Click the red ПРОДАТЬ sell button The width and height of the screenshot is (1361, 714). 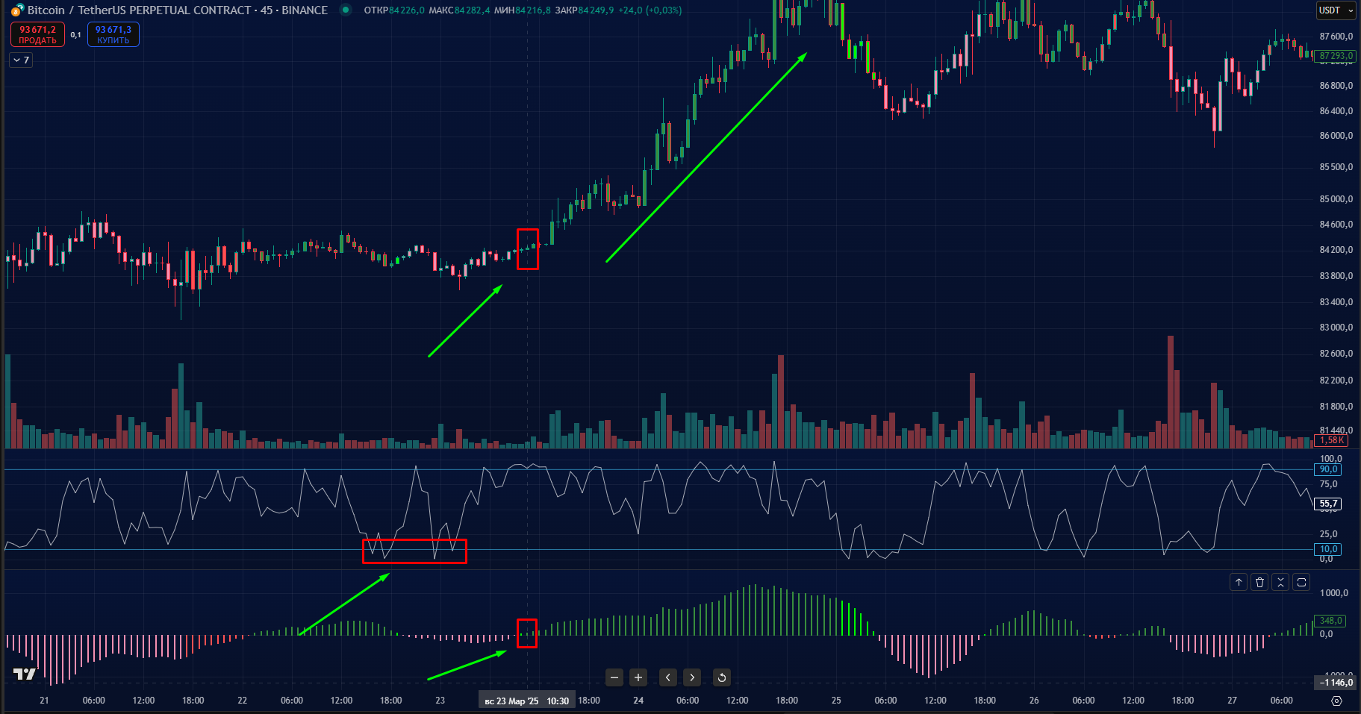(37, 34)
